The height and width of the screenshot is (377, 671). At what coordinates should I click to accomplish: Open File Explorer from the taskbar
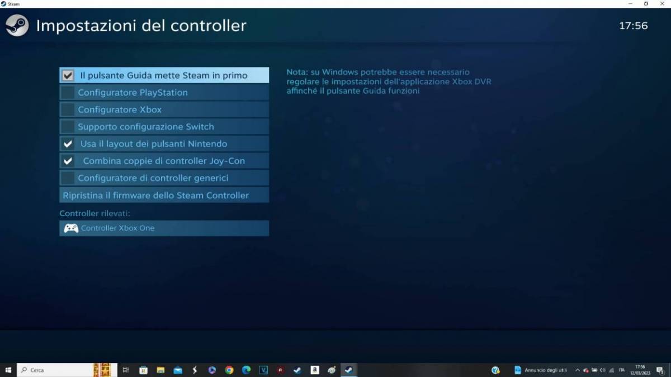coord(160,370)
